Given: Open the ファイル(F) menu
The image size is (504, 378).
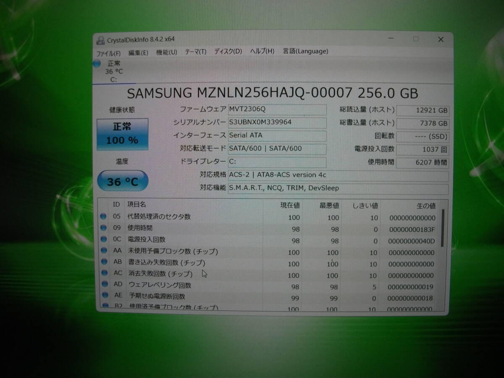Looking at the screenshot, I should [108, 53].
